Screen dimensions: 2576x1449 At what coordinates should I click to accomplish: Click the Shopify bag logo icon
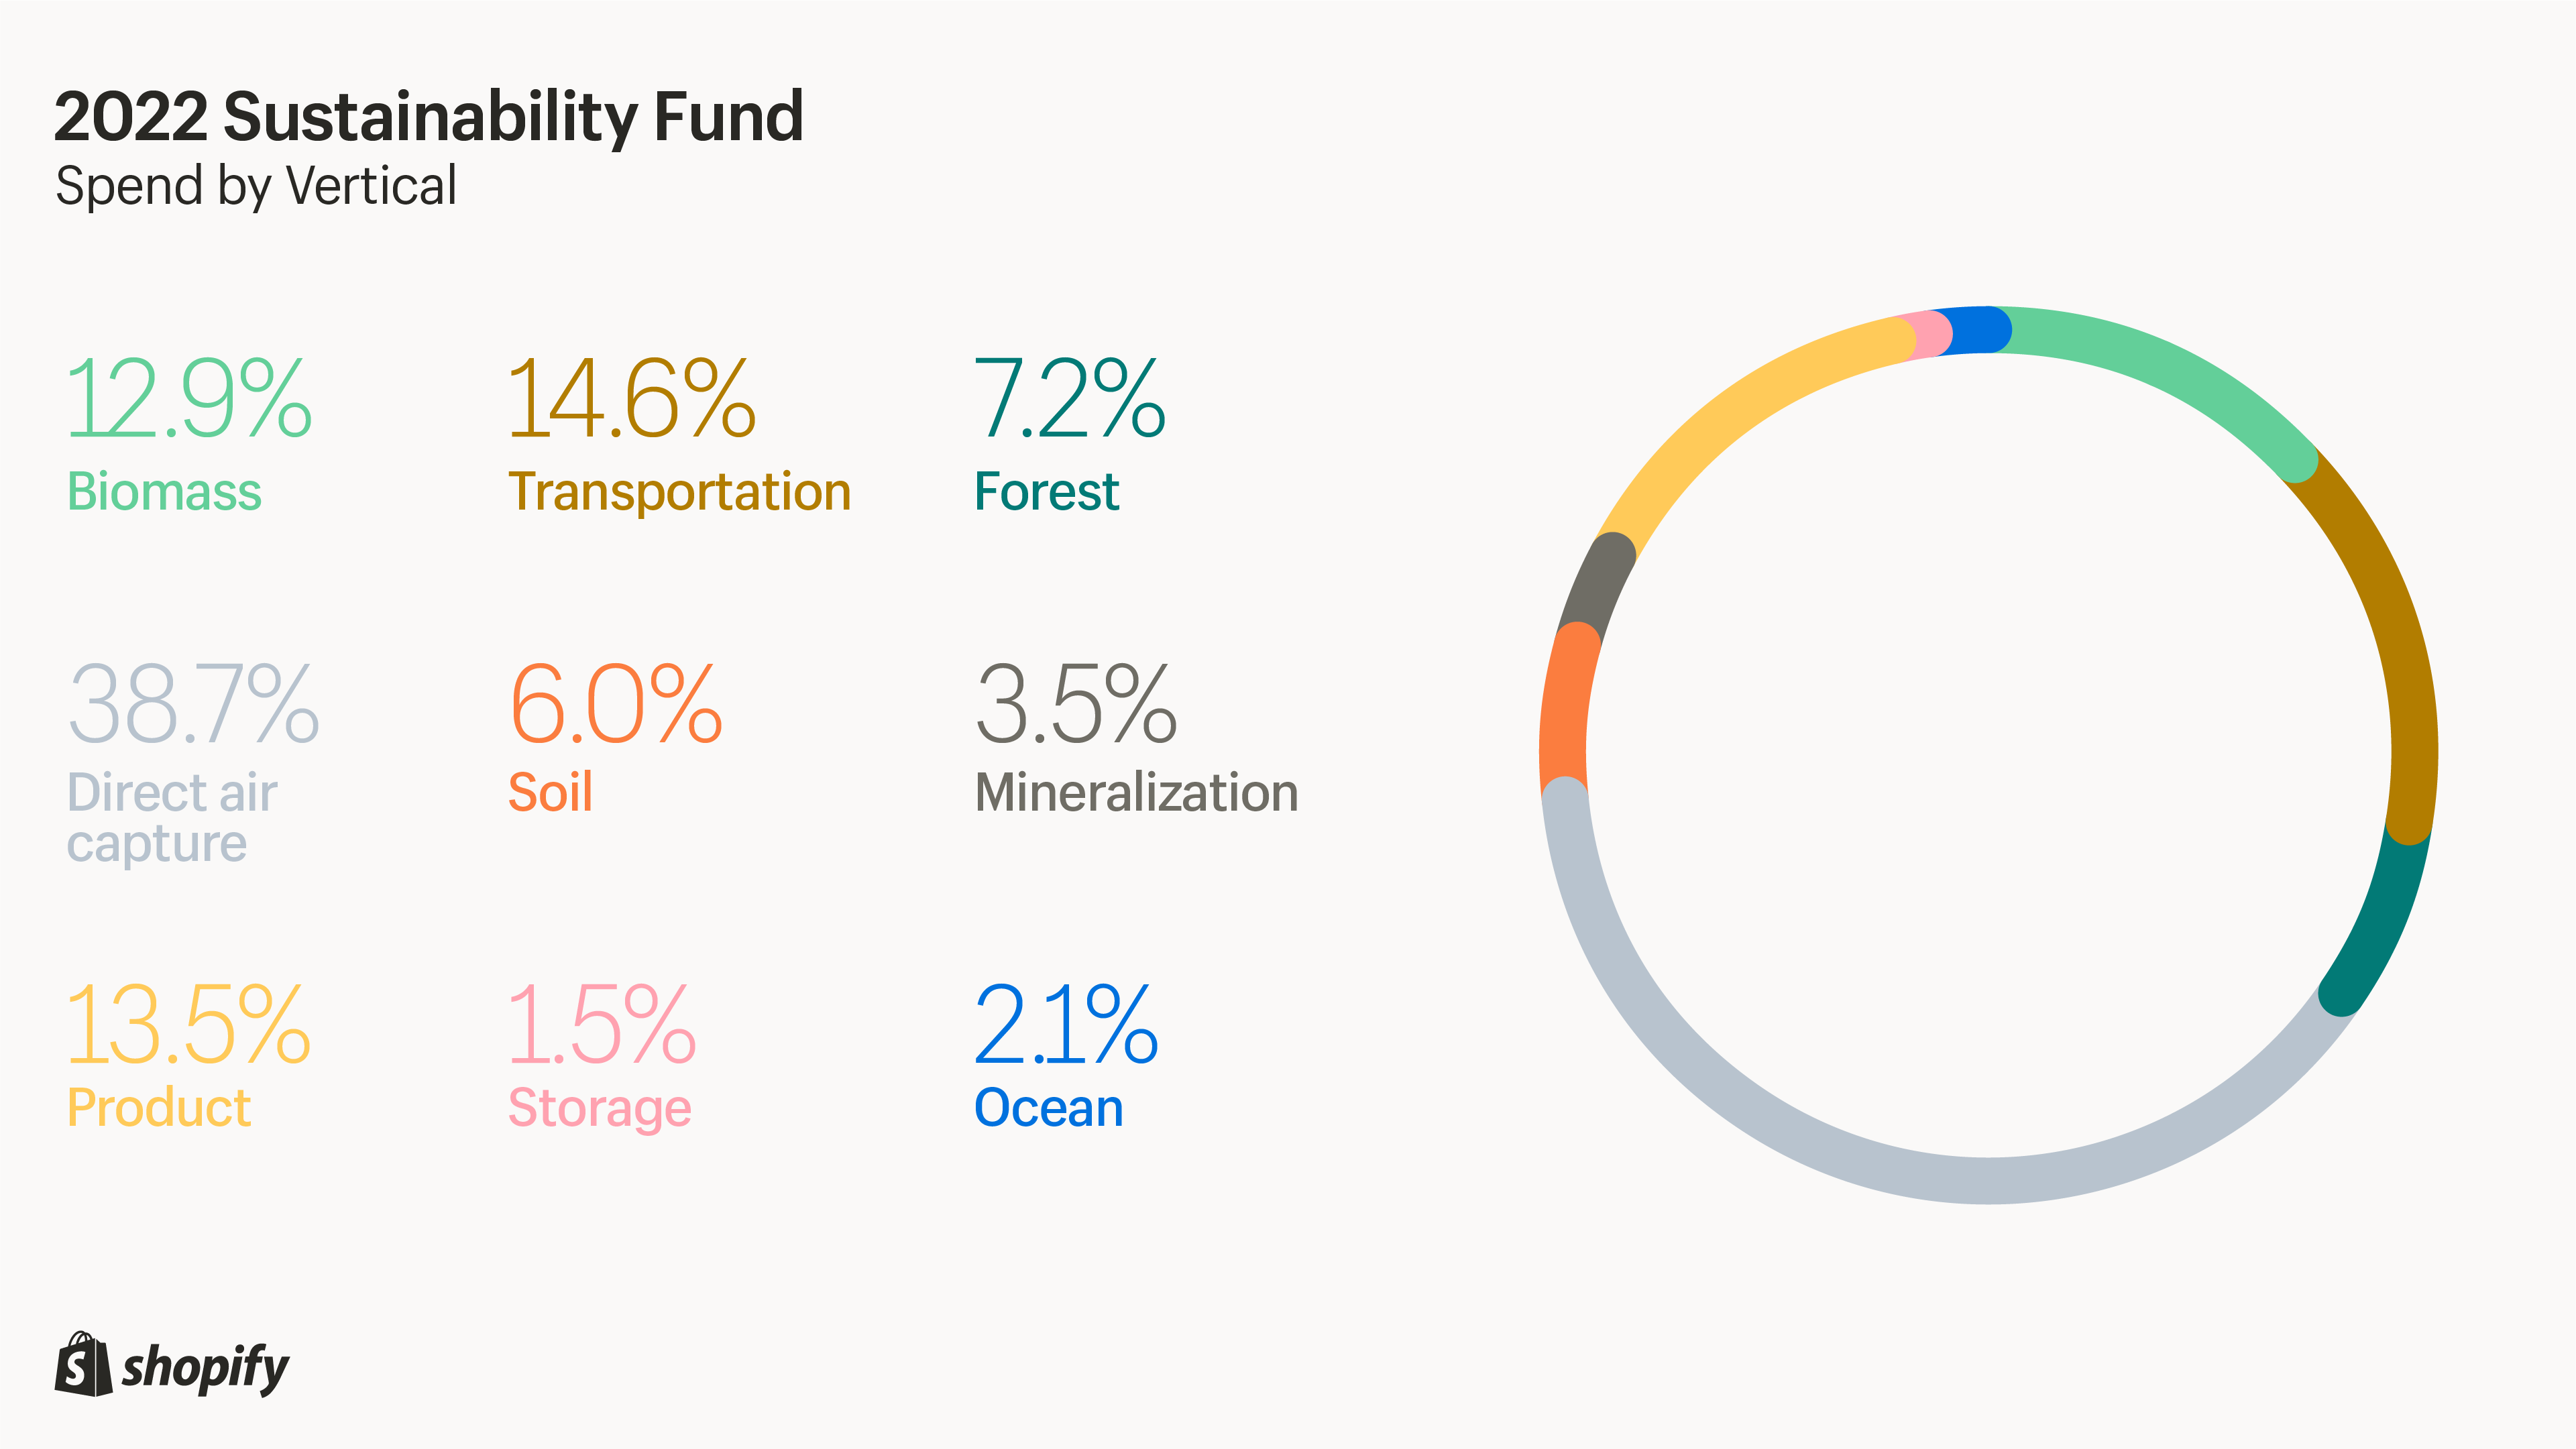tap(83, 1365)
